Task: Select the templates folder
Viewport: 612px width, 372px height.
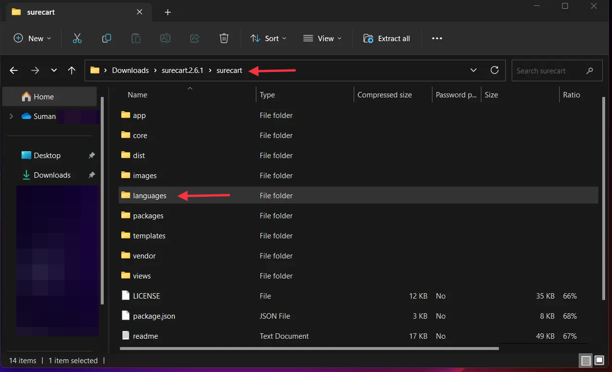Action: (x=149, y=236)
